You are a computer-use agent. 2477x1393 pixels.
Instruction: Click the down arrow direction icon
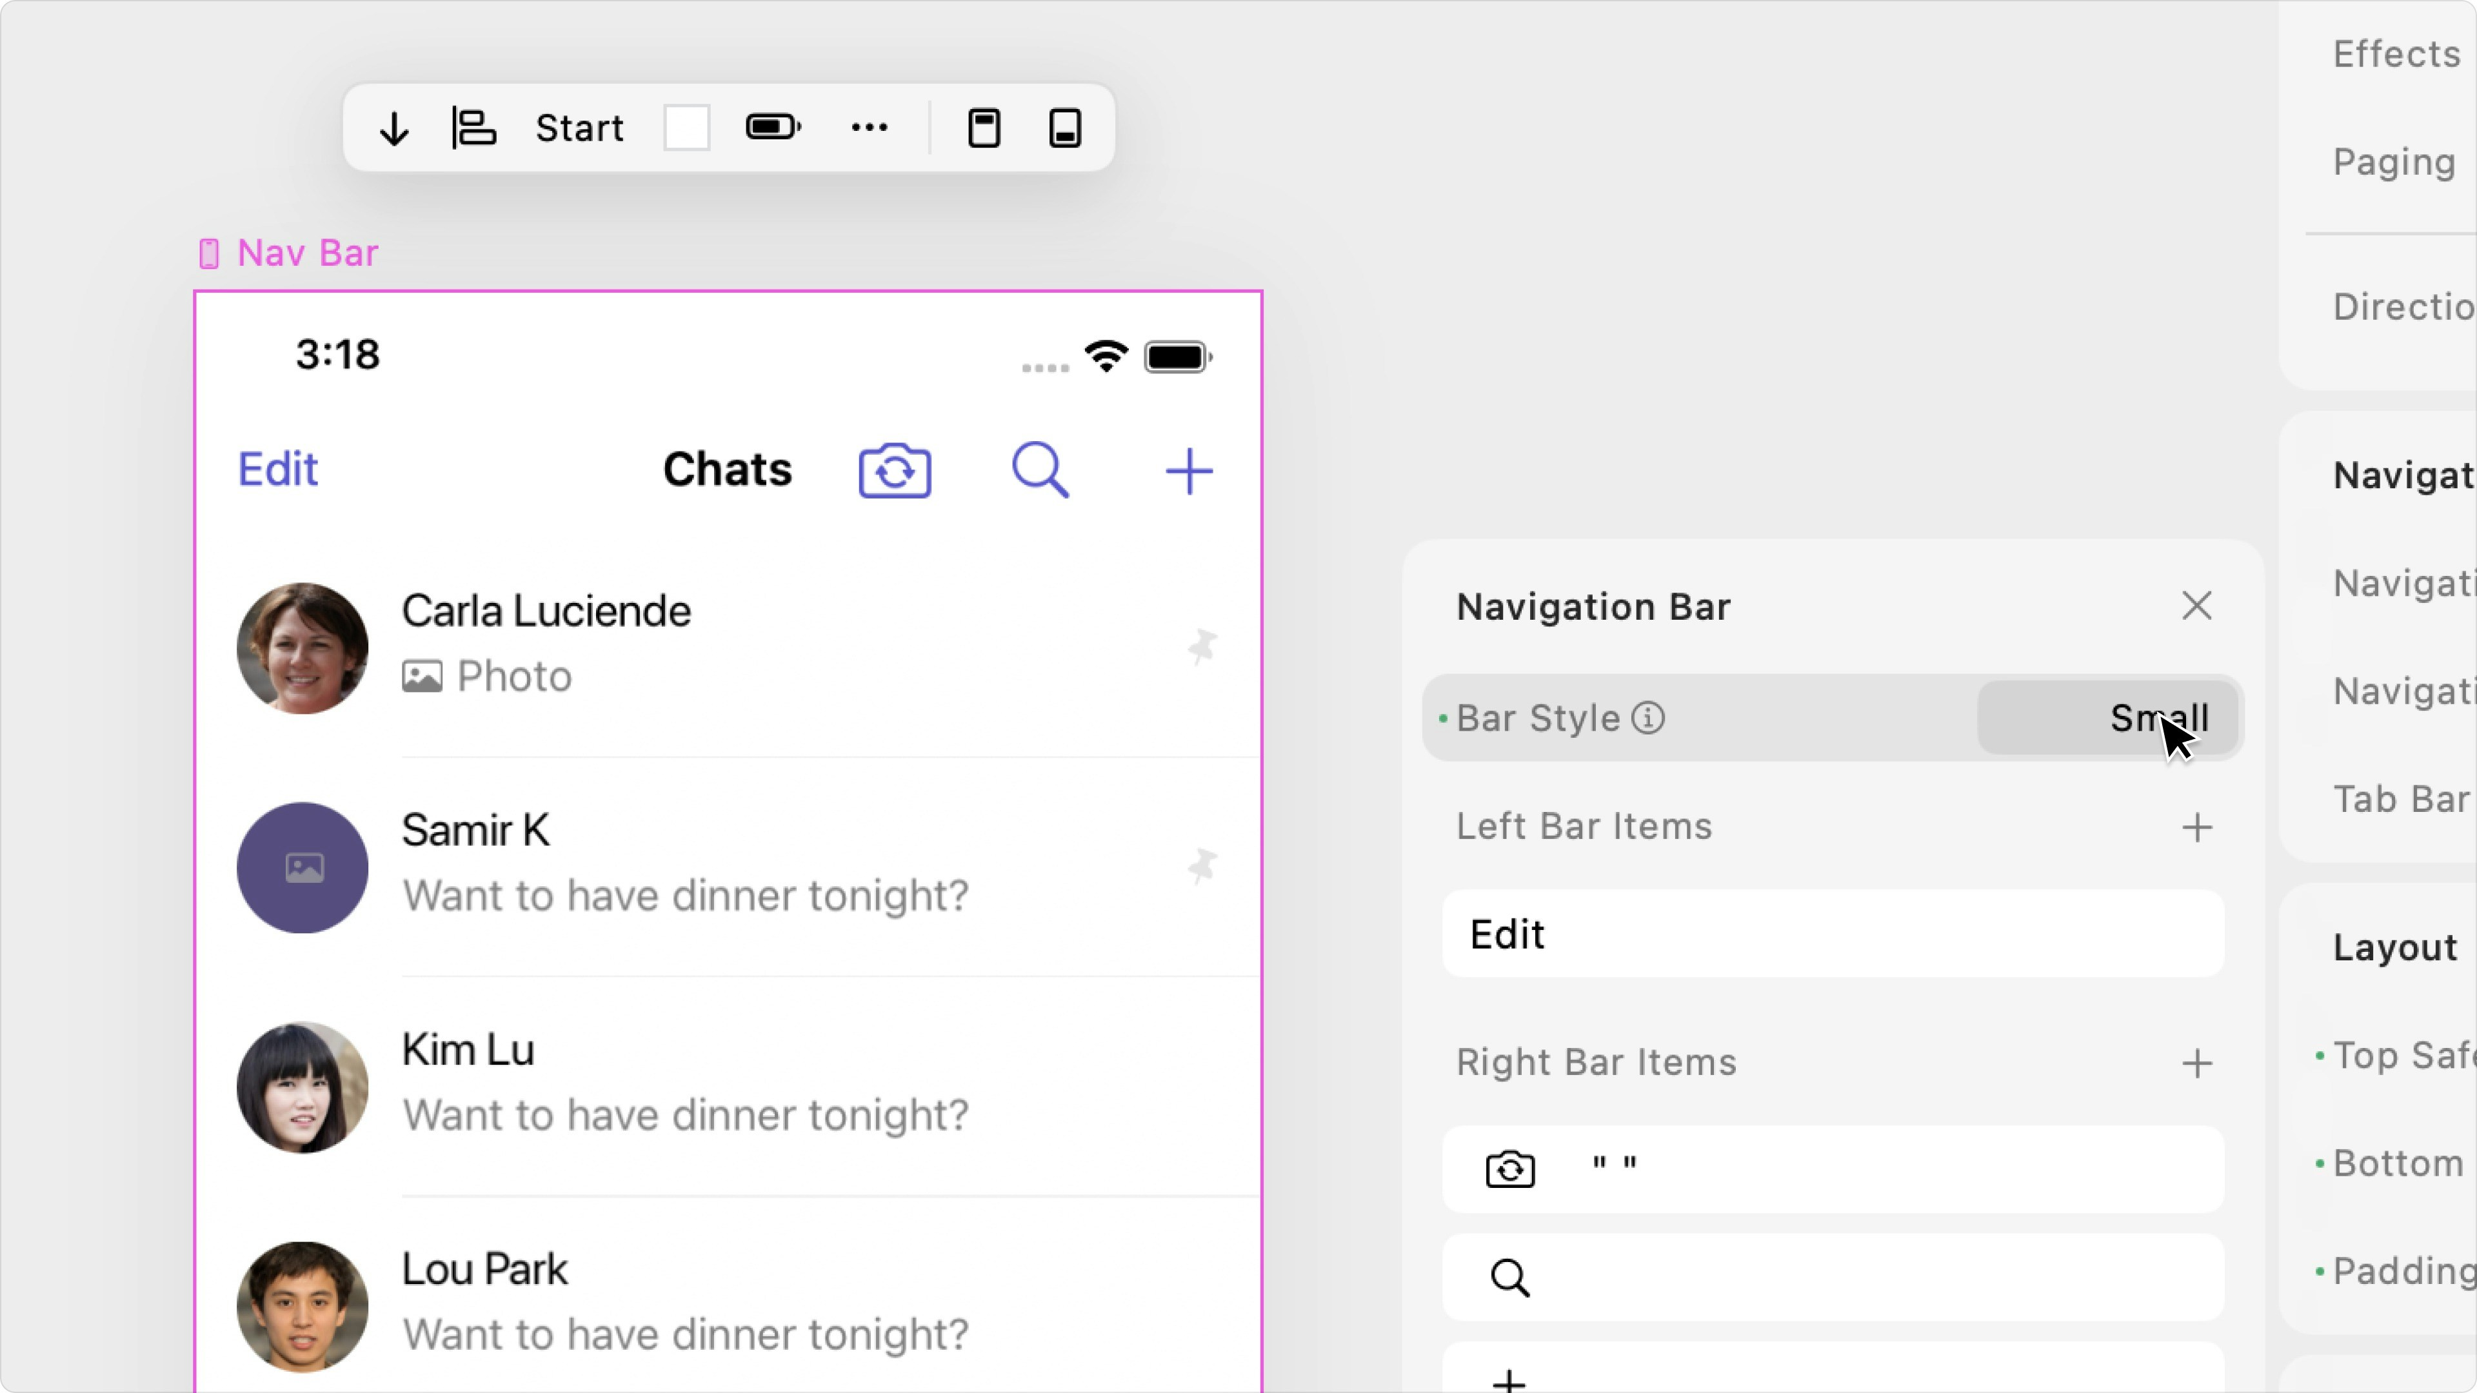click(x=394, y=128)
